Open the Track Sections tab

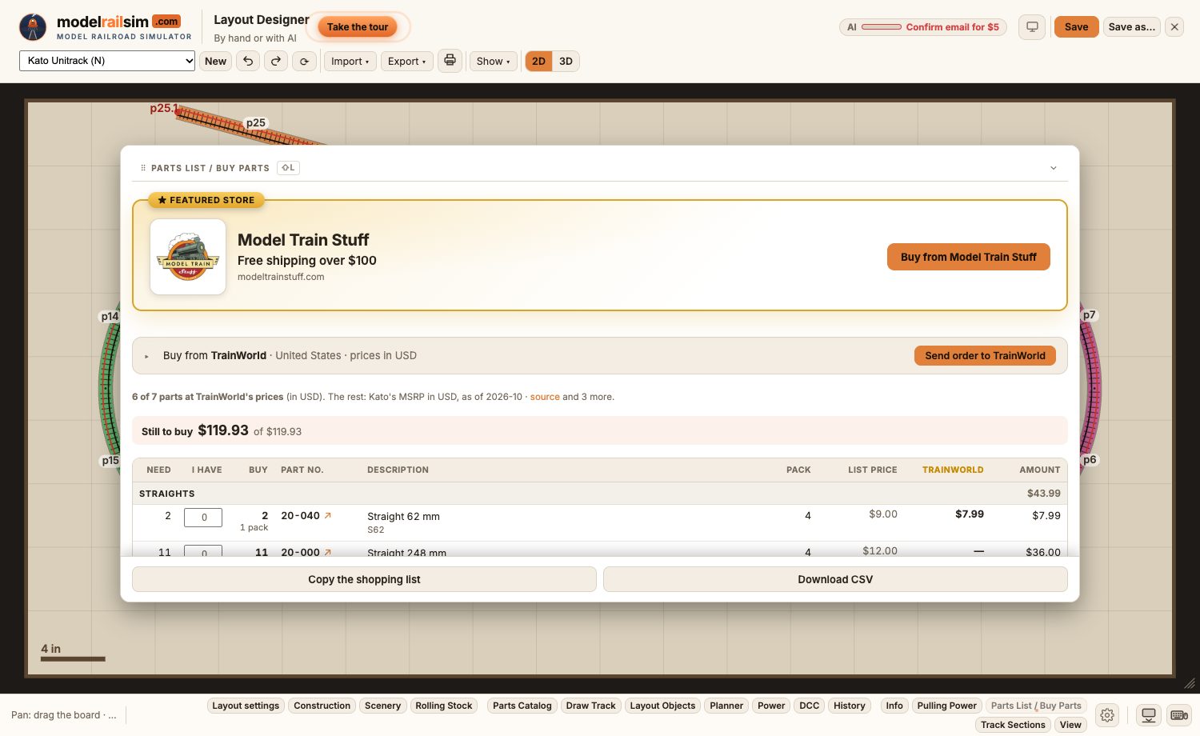[1013, 725]
